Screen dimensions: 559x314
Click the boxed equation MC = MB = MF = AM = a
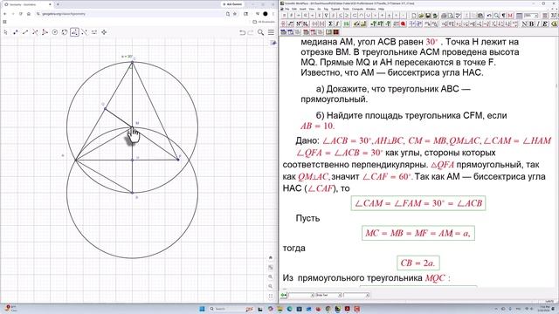pyautogui.click(x=418, y=233)
